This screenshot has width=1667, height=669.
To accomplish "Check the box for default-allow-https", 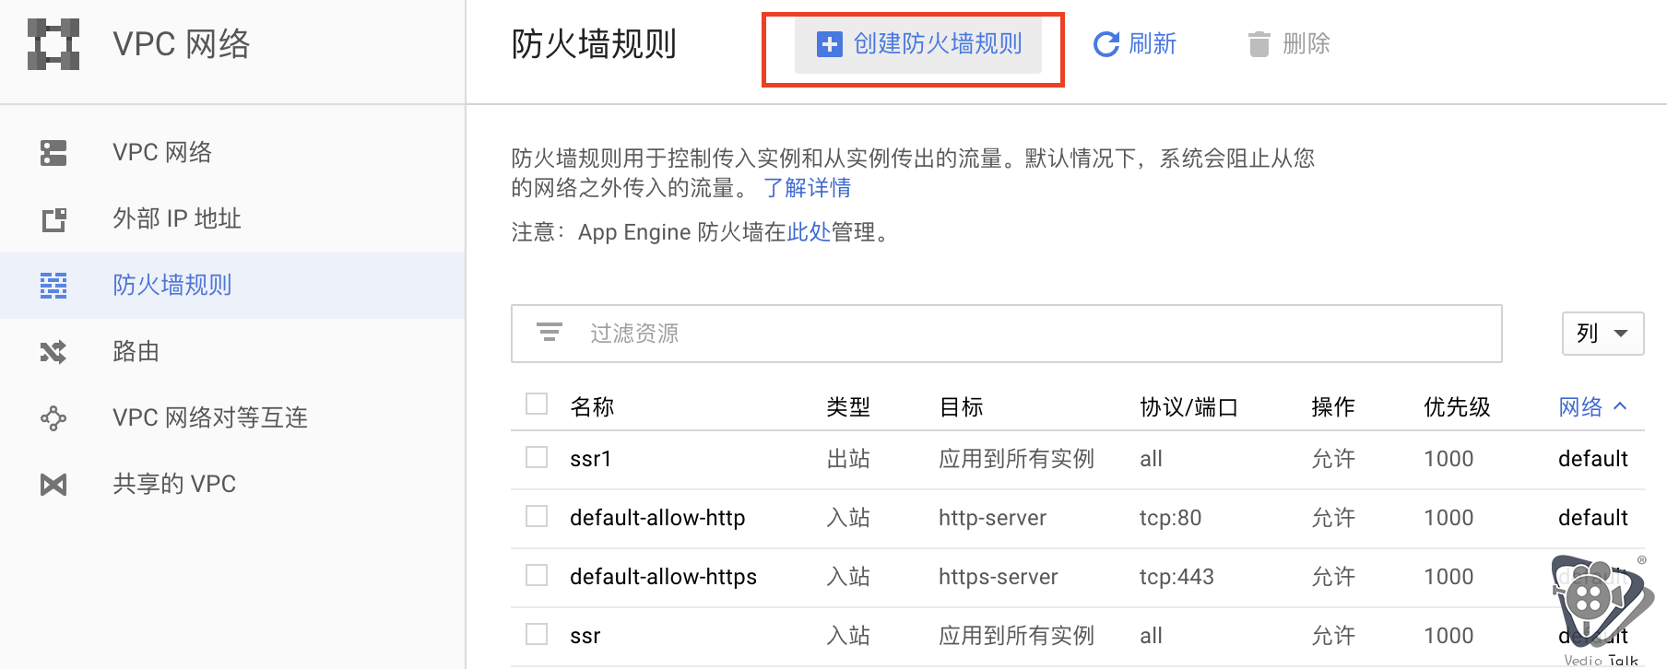I will [x=537, y=575].
